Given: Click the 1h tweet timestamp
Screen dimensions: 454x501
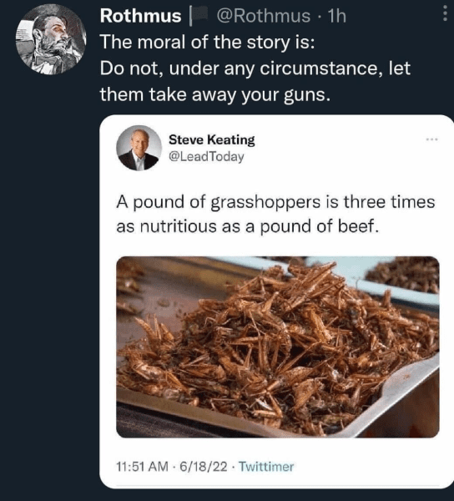Looking at the screenshot, I should 337,16.
